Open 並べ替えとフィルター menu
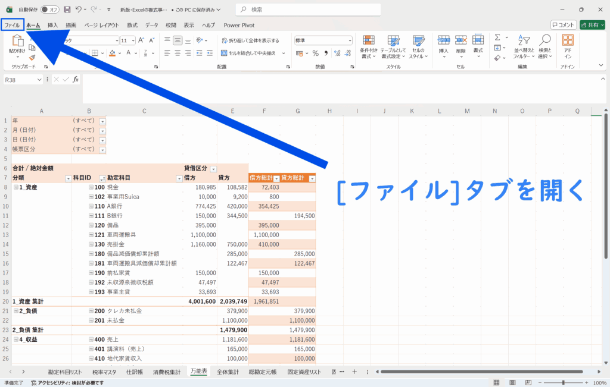Viewport: 610px width, 387px height. 525,45
